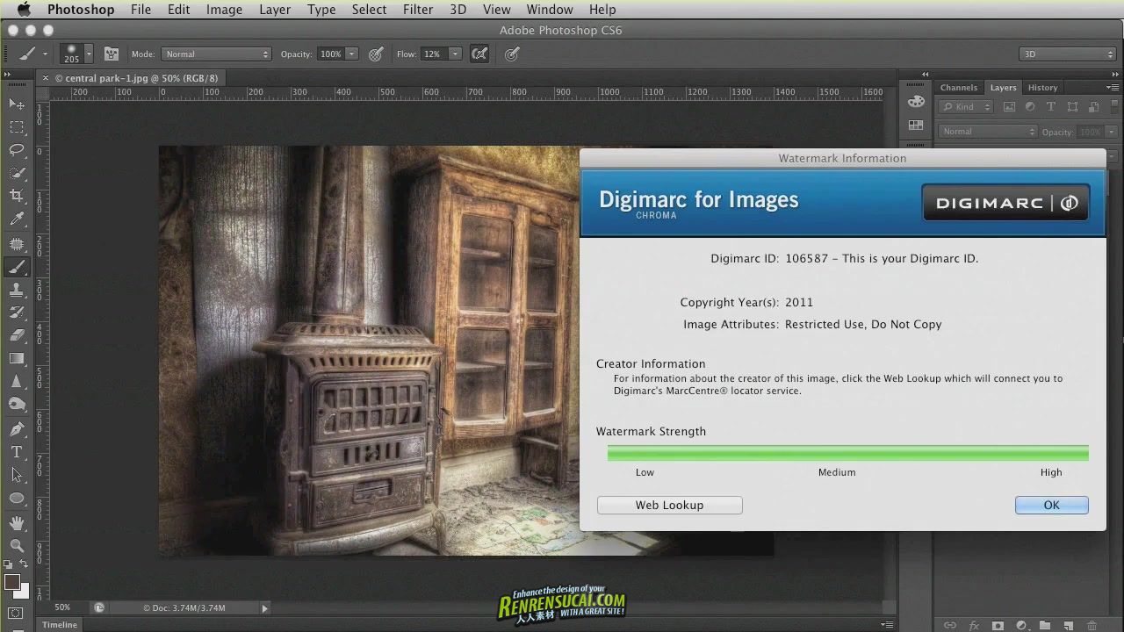Viewport: 1124px width, 632px height.
Task: Select the Sponge/Dodge tool
Action: (17, 405)
